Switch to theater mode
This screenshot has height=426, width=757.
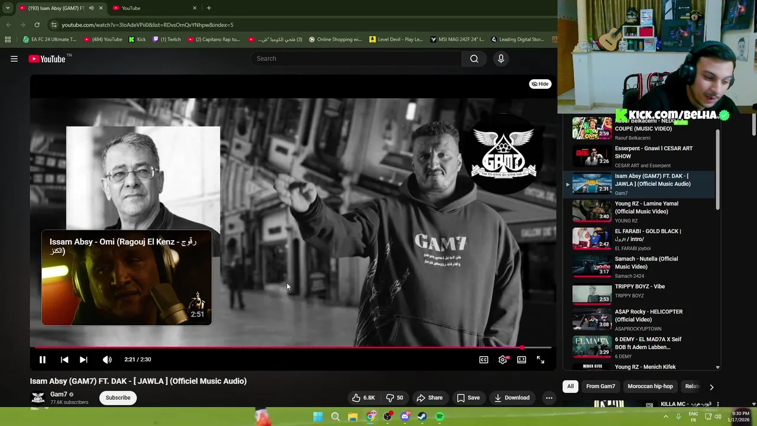[x=522, y=360]
